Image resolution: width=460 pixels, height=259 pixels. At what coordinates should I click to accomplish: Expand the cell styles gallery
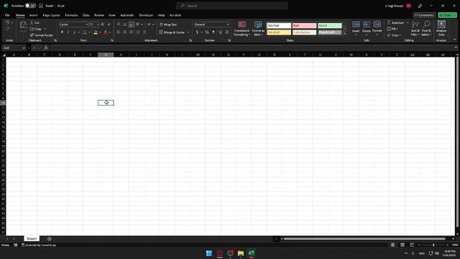344,34
